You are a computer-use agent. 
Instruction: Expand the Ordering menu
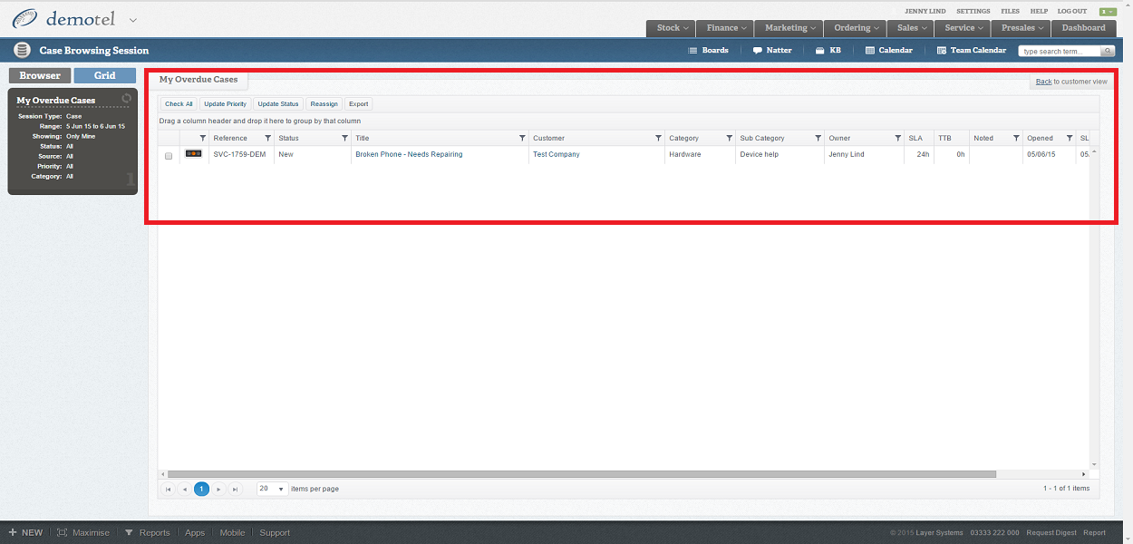click(855, 28)
